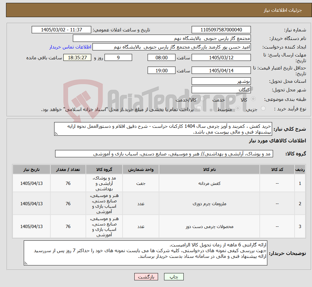Click the goods group field
Image resolution: width=312 pixels, height=287 pixels.
point(164,154)
